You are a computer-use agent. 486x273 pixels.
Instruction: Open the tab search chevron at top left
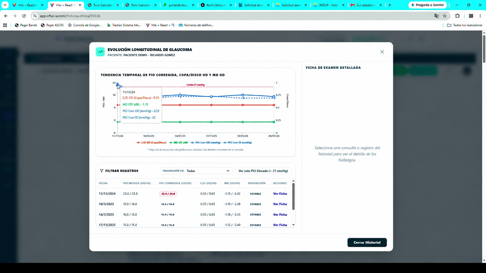[5, 5]
